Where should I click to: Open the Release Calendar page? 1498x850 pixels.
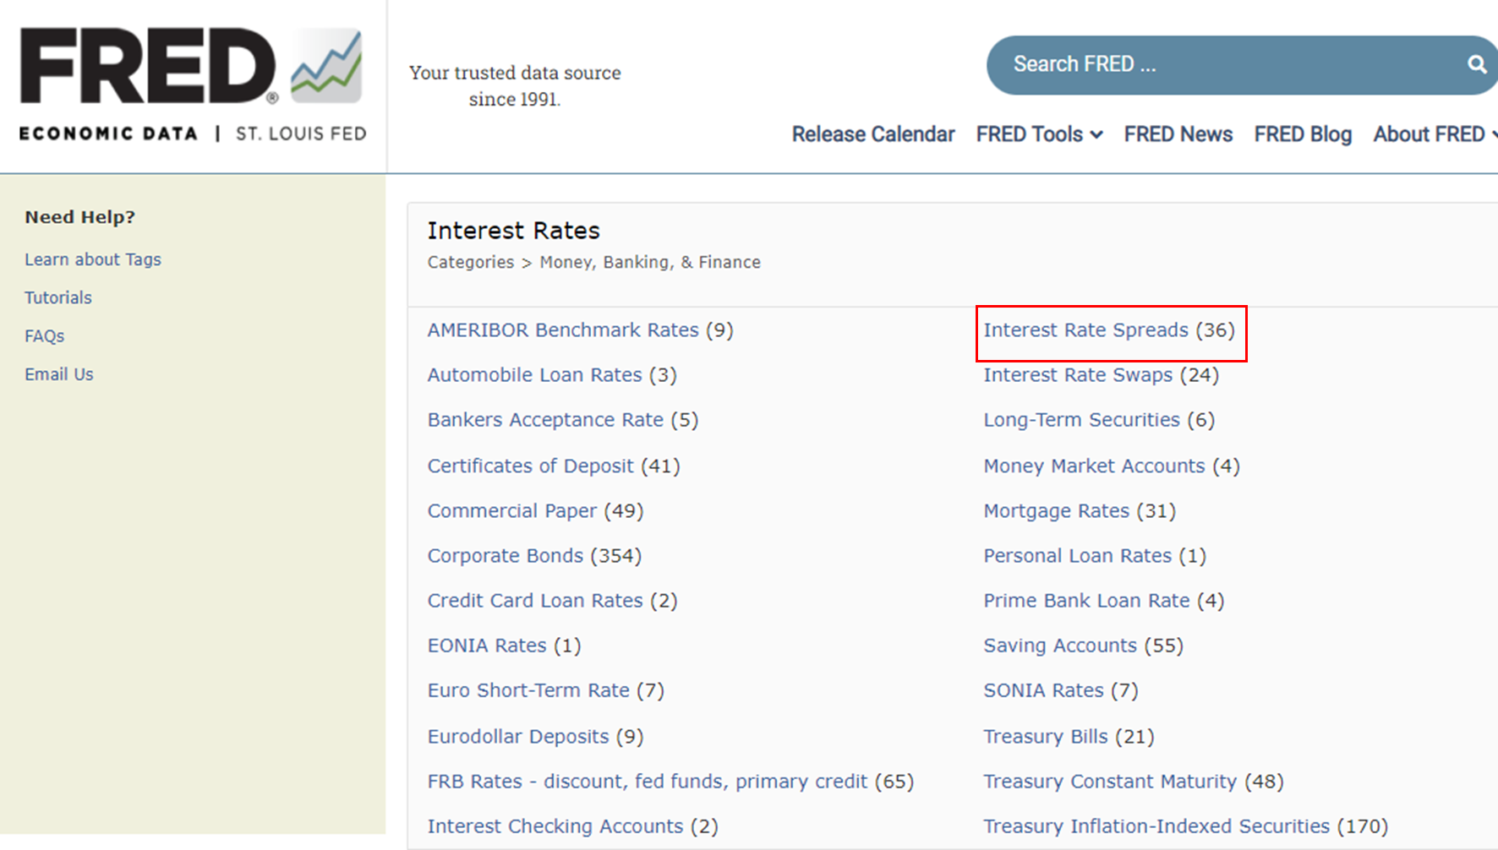click(x=872, y=134)
